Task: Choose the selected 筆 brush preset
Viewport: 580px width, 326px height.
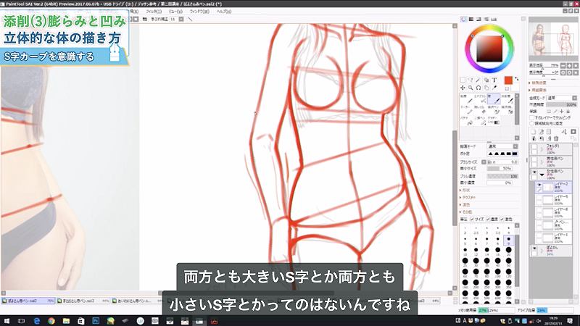Action: 494,99
